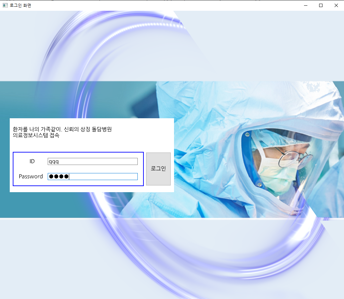This screenshot has width=344, height=299.
Task: Click the '로그인 화면' window title
Action: click(20, 5)
